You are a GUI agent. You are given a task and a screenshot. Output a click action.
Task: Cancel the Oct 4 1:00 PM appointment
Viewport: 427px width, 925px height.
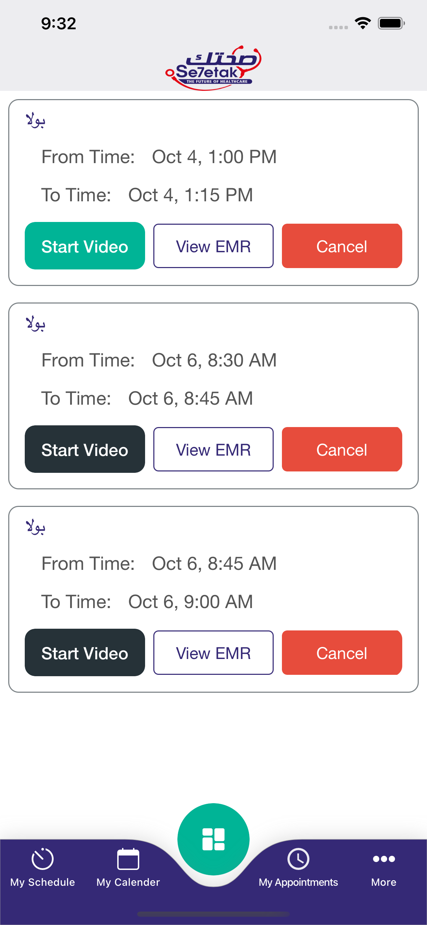pyautogui.click(x=342, y=246)
